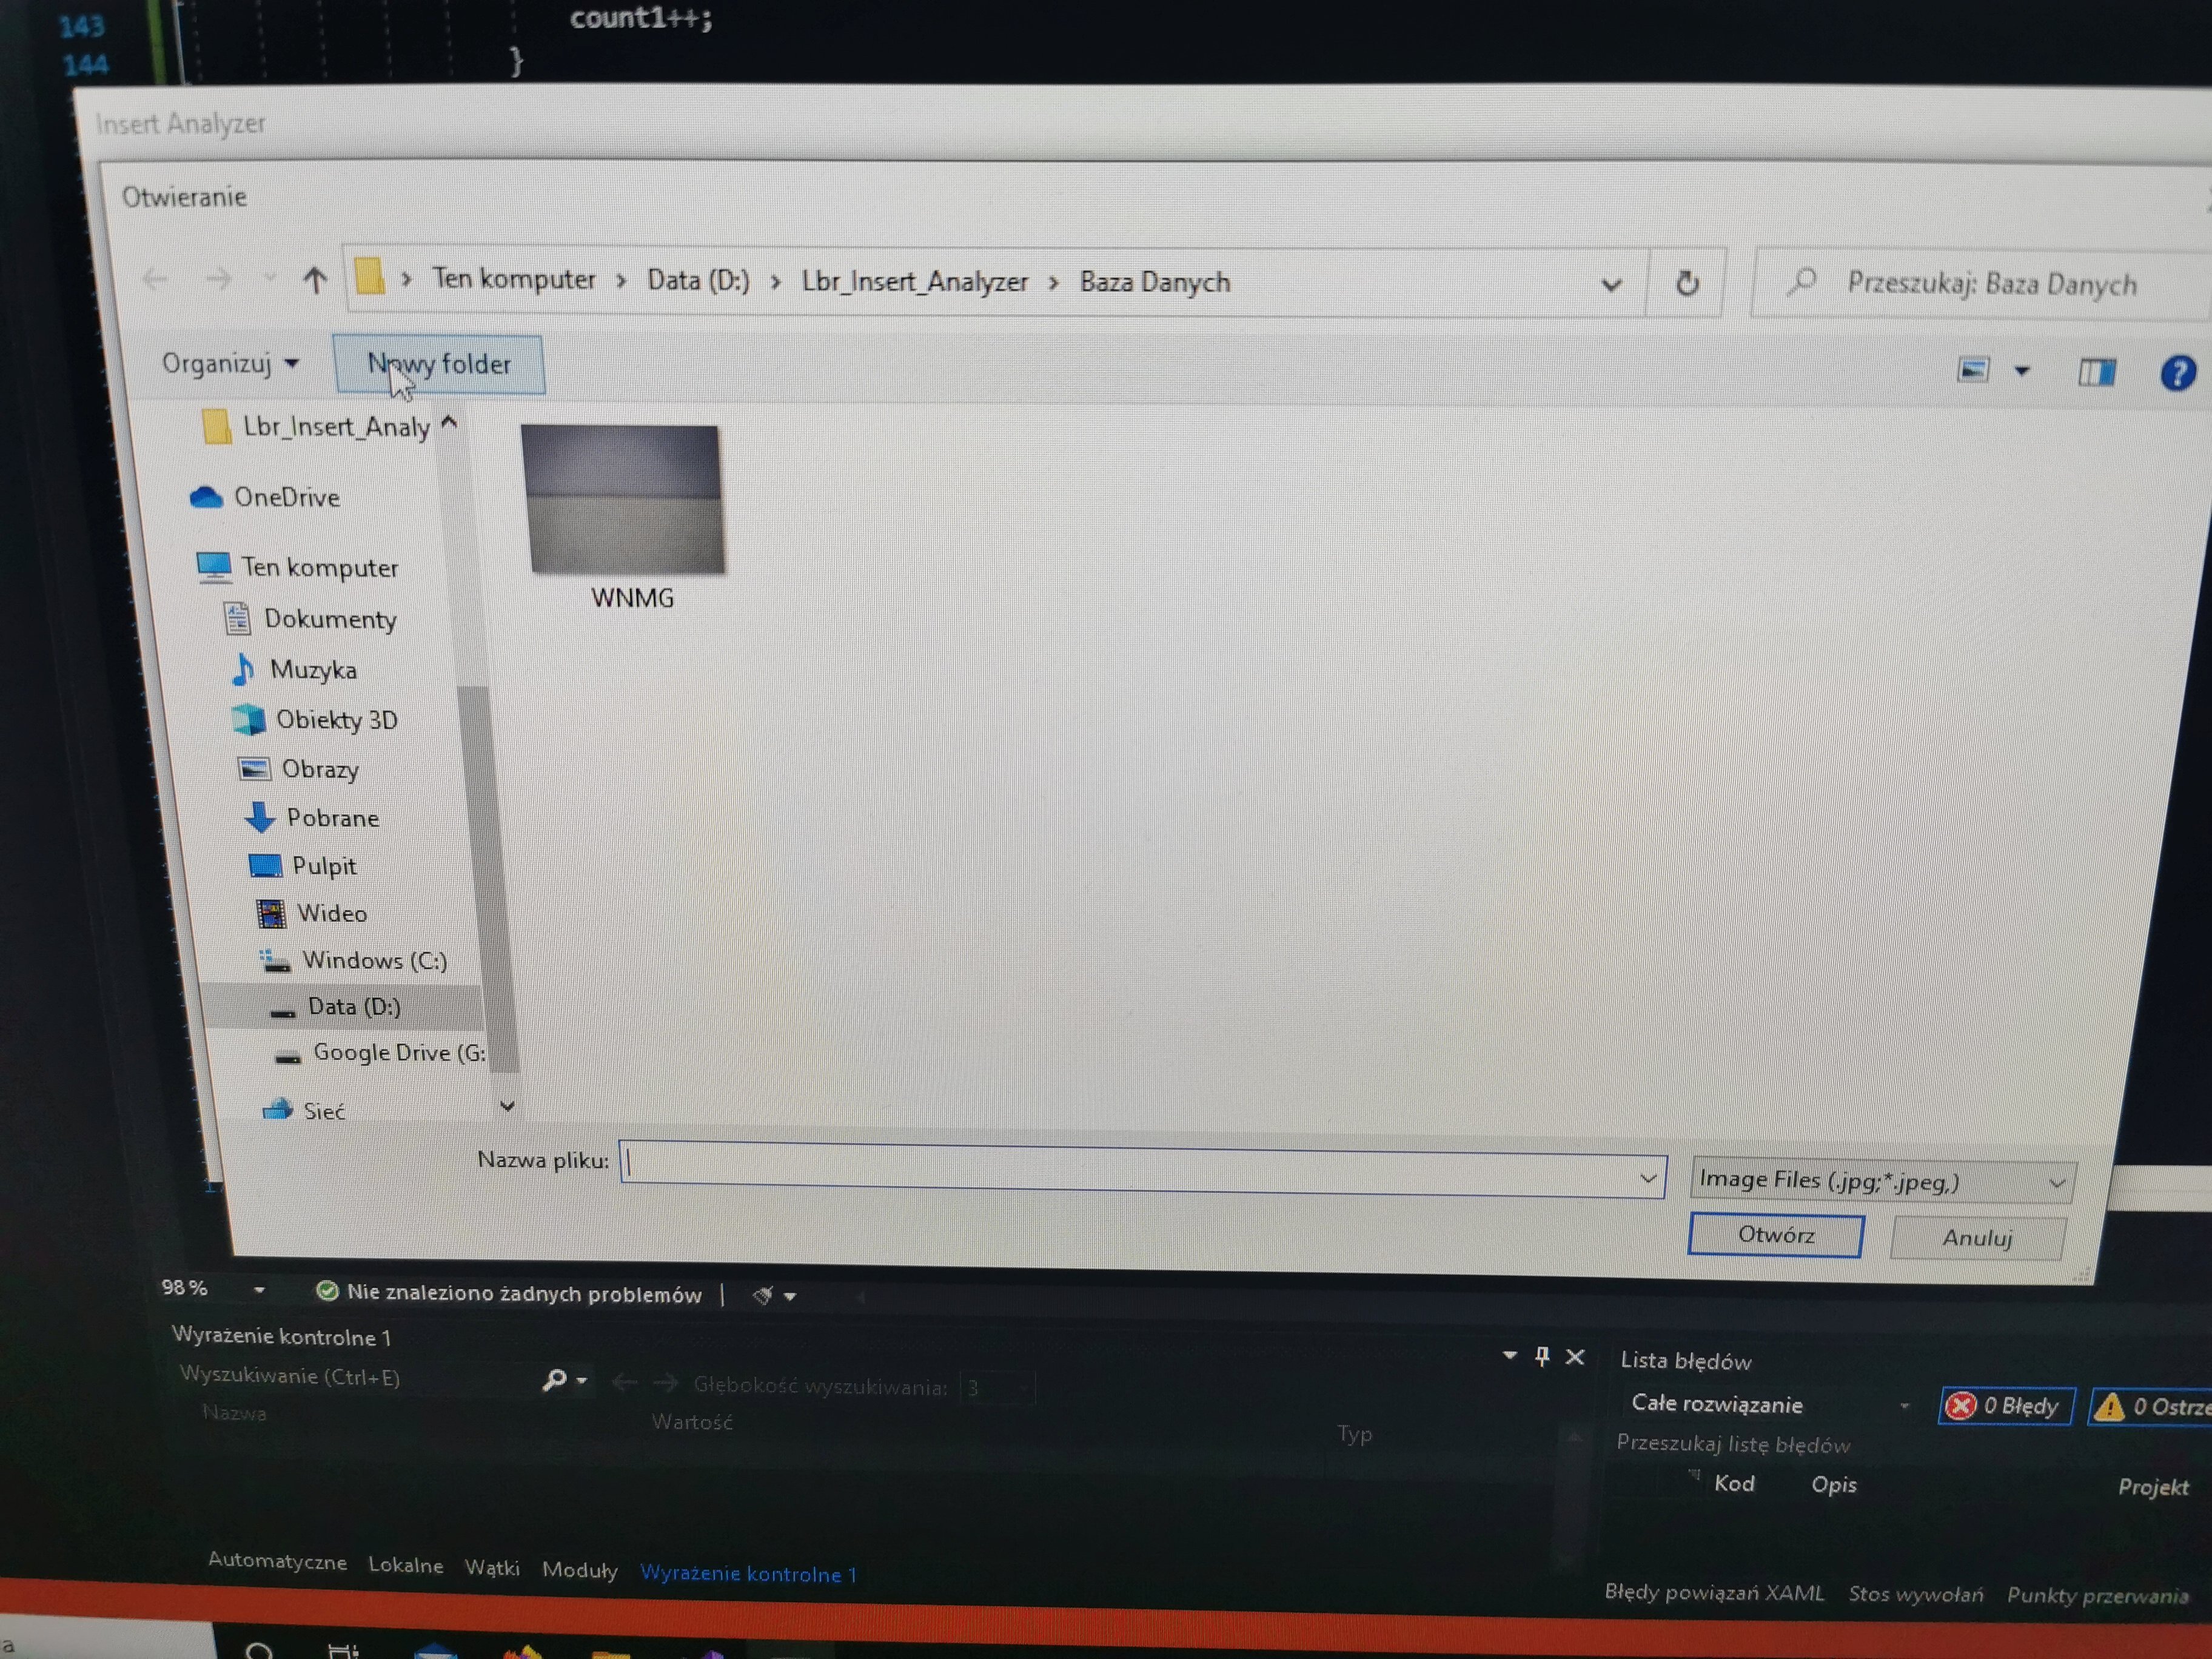Open Muzyka folder in sidebar
Image resolution: width=2212 pixels, height=1659 pixels.
[x=294, y=669]
